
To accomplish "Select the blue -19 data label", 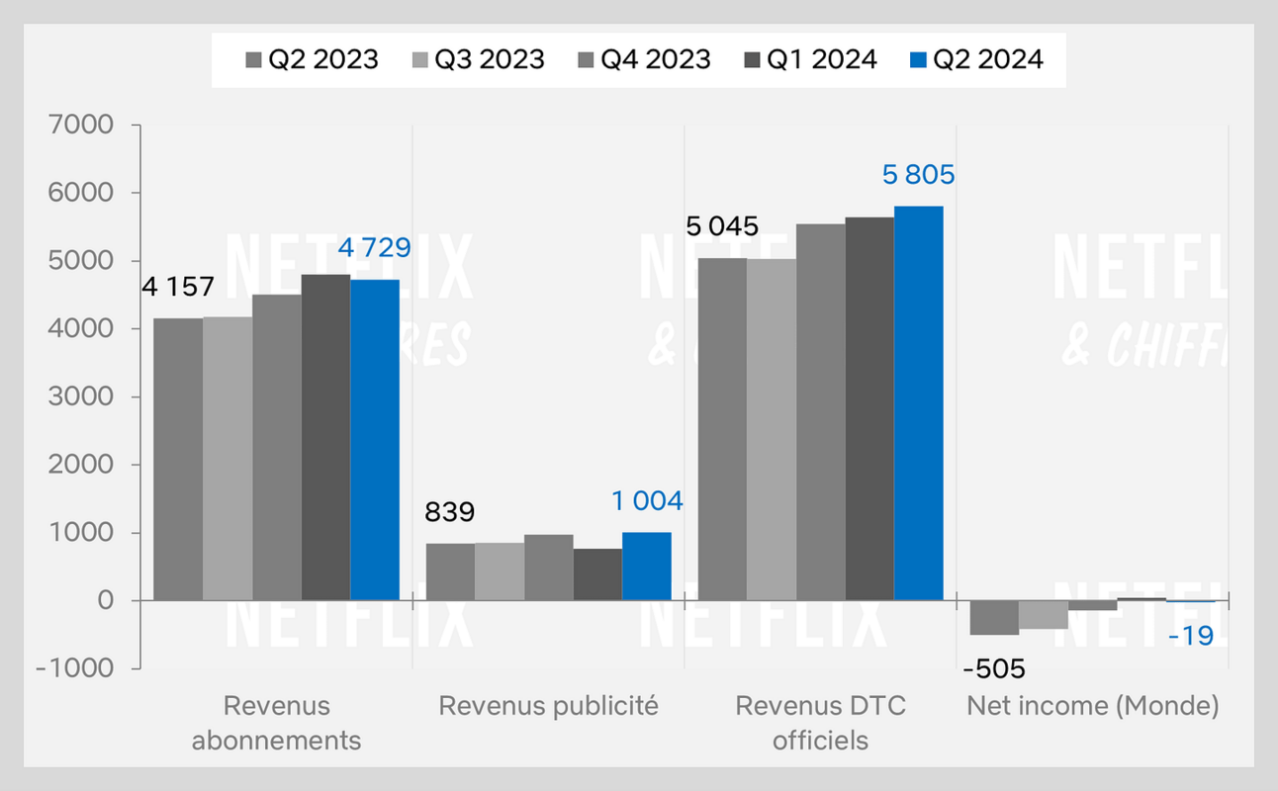I will click(1190, 636).
